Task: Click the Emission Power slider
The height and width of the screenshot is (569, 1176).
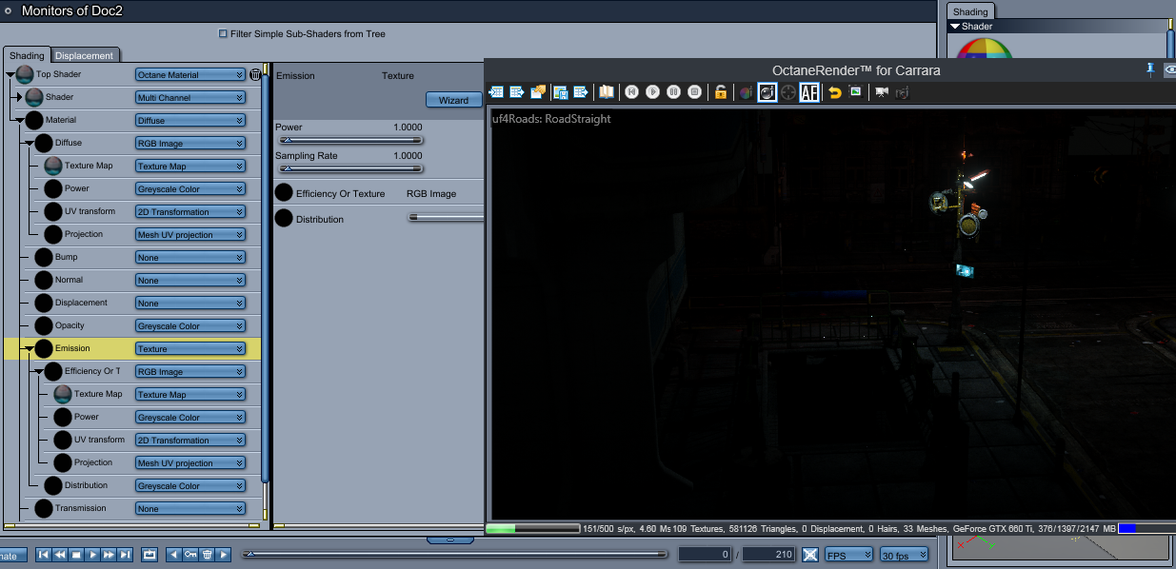Action: click(x=349, y=140)
